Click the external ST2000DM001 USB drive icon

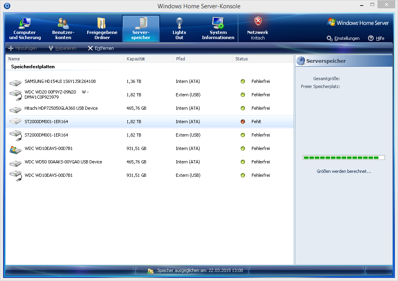click(x=15, y=136)
